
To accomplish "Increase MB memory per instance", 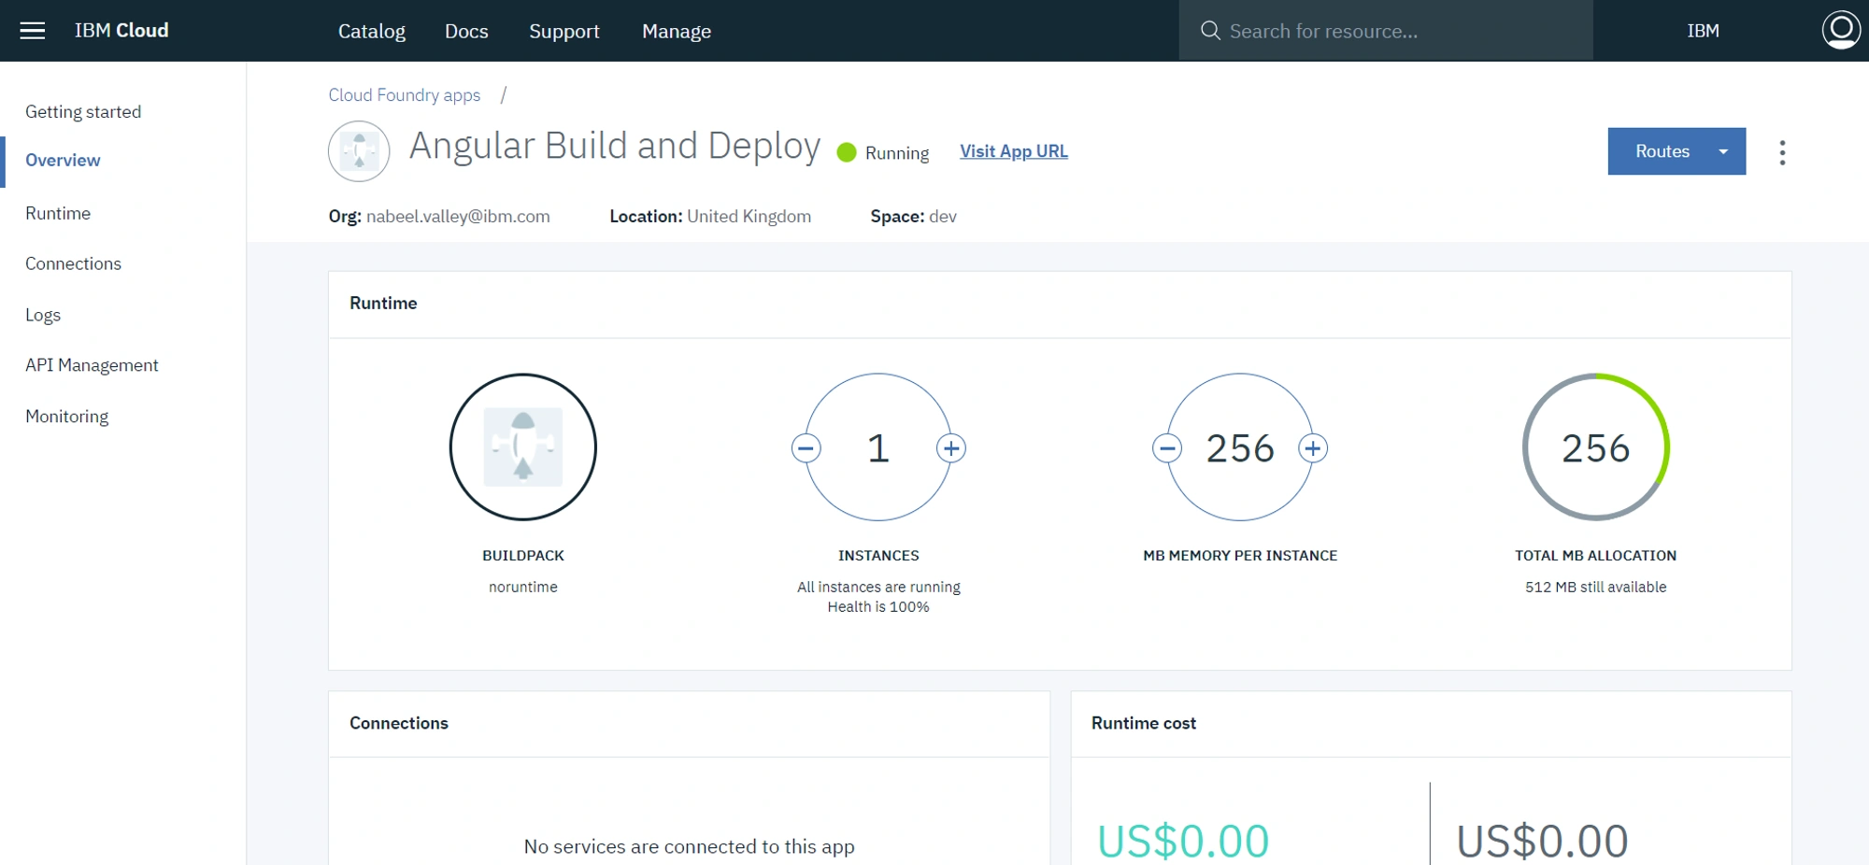I will (1313, 448).
